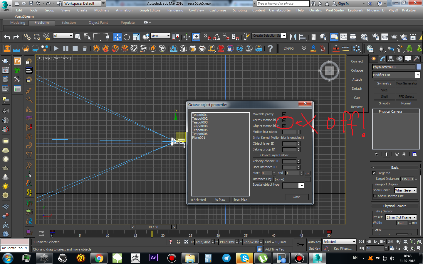
Task: Click the Mirror tool in main toolbar
Action: click(x=293, y=37)
